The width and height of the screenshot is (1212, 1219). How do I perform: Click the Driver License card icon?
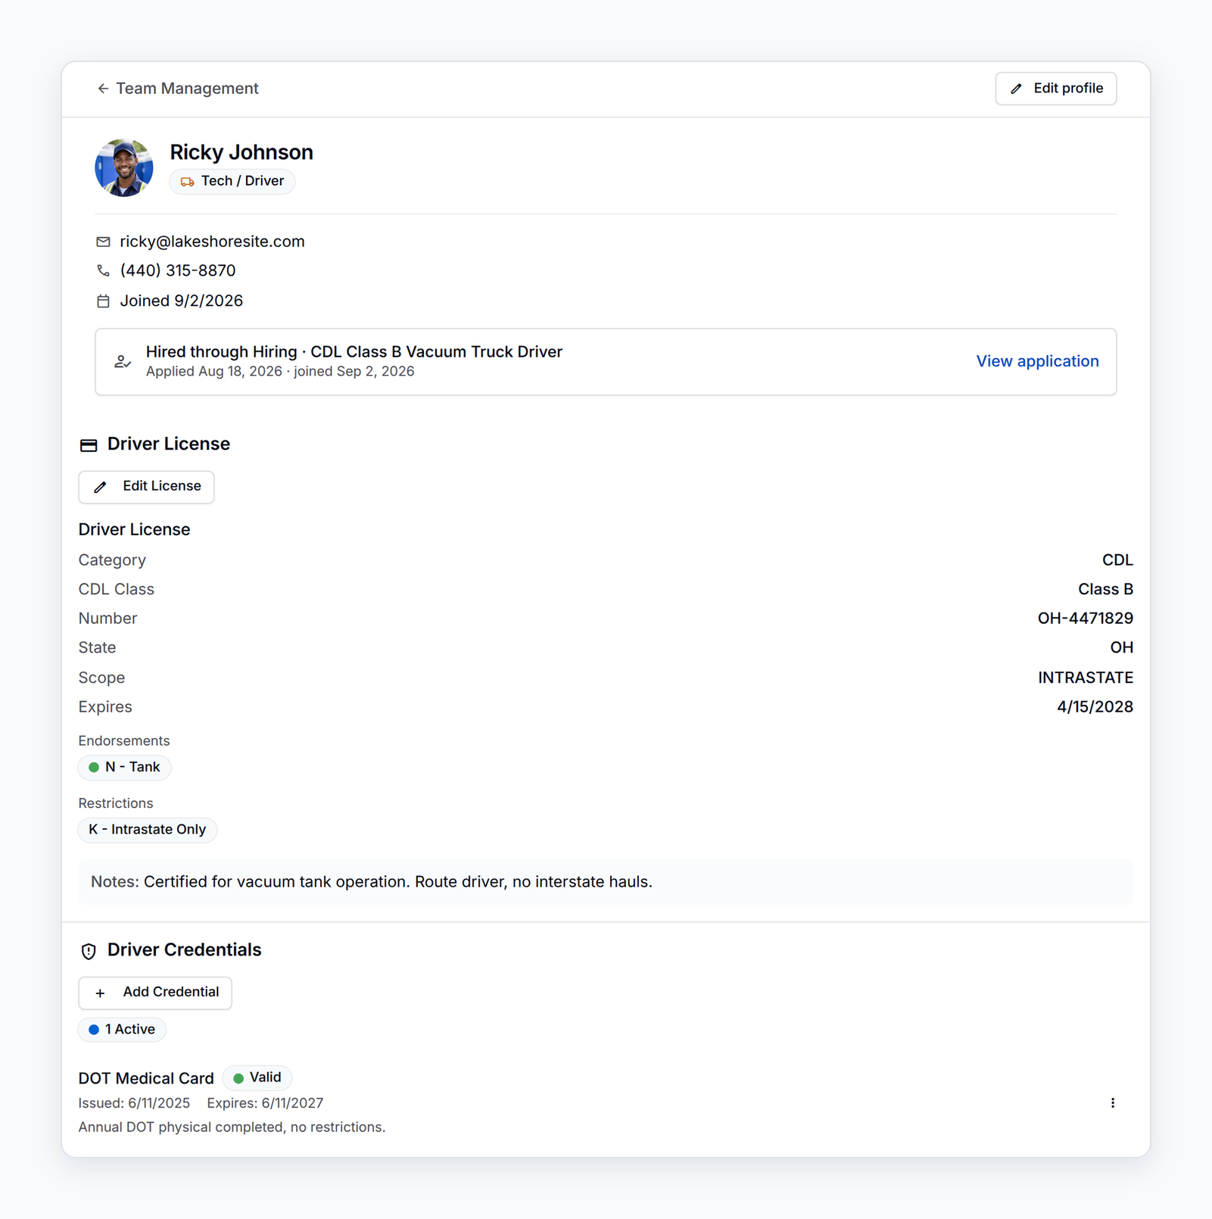pyautogui.click(x=89, y=445)
